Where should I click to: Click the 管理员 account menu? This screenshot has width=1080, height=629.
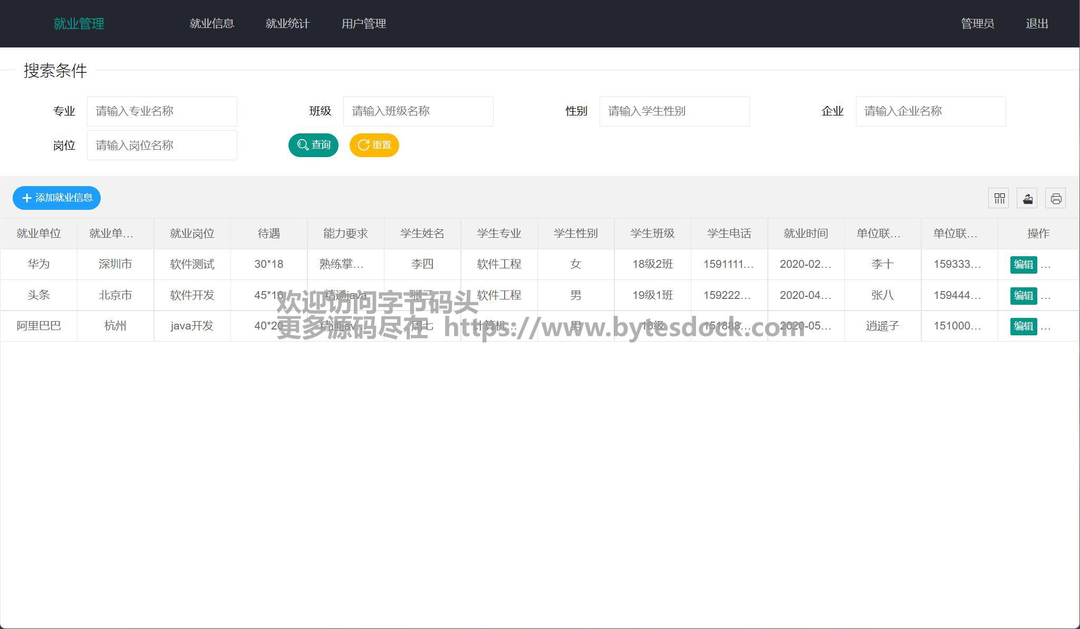(977, 24)
